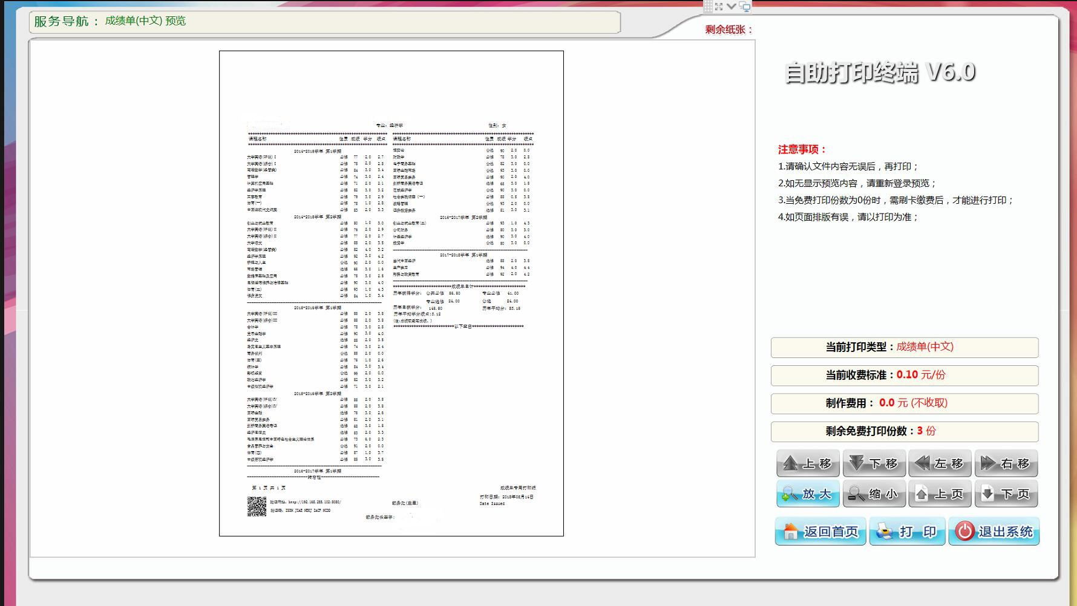This screenshot has height=606, width=1077.
Task: Click the 当前打印类型 info field
Action: 904,347
